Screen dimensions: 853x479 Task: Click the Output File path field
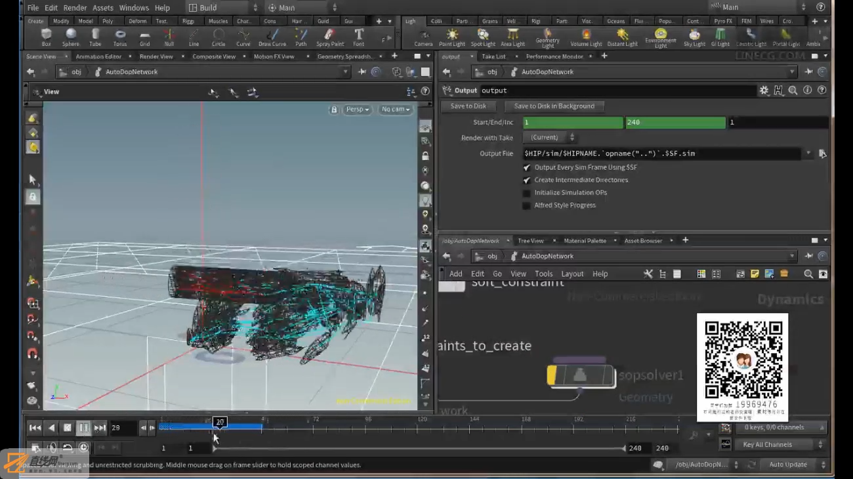coord(661,154)
